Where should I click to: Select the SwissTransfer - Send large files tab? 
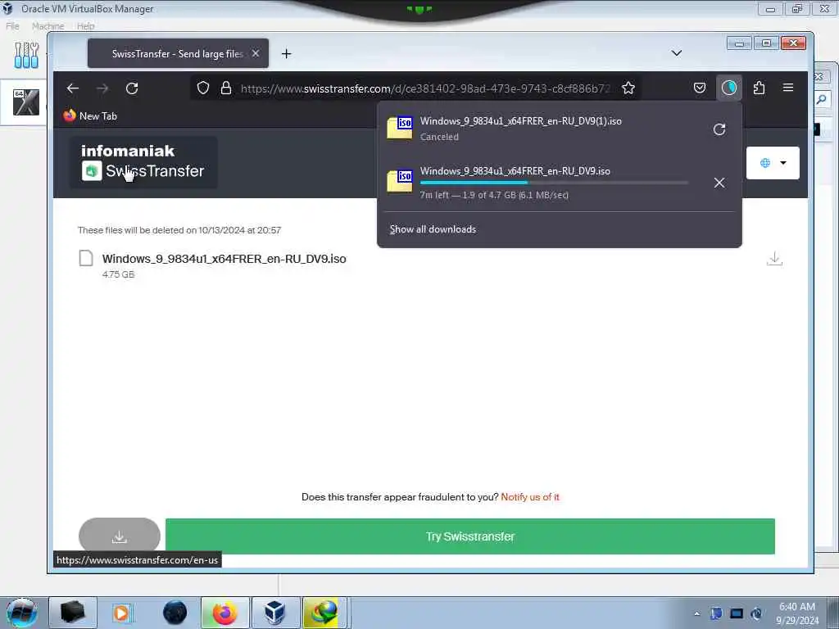click(x=178, y=53)
